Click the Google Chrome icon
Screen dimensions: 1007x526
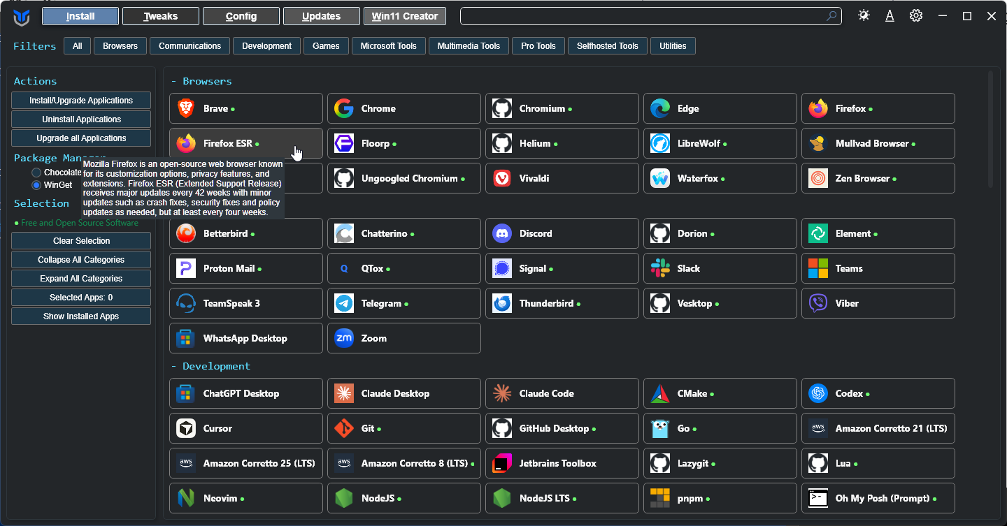click(x=344, y=108)
